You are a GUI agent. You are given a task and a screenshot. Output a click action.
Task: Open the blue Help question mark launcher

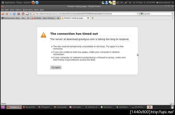coord(37,3)
